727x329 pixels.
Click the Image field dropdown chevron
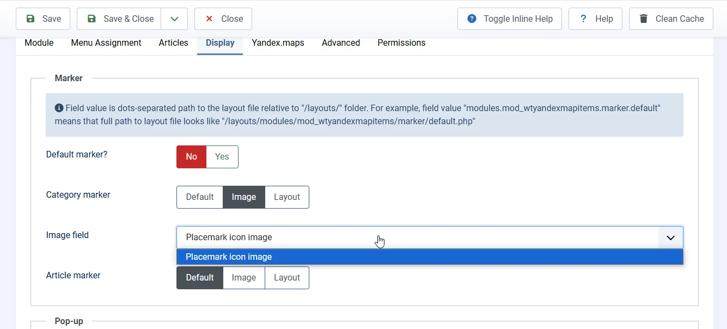[x=671, y=237]
